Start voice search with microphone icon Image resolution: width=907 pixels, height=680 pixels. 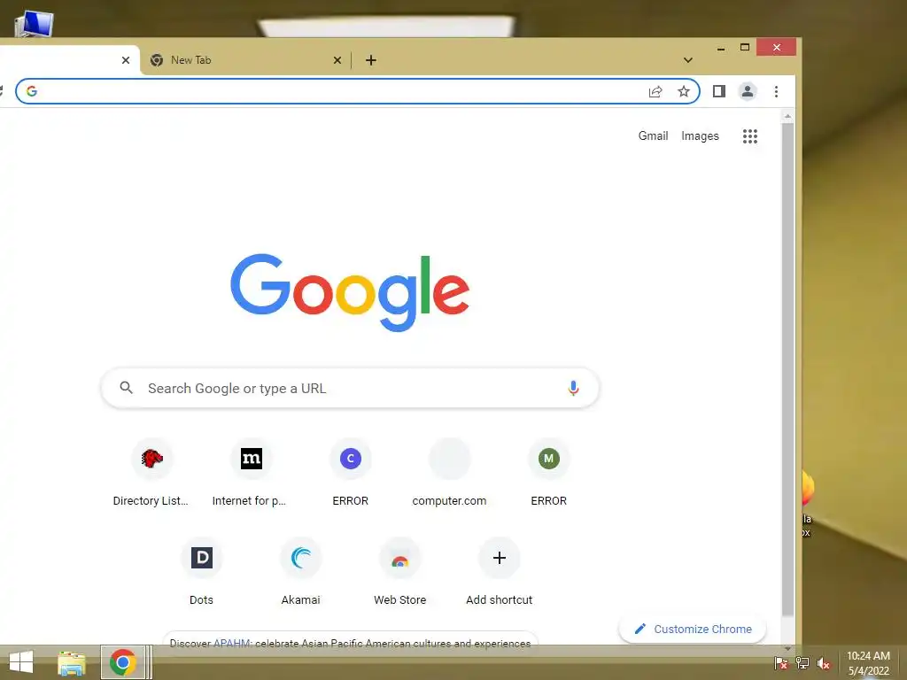(573, 388)
